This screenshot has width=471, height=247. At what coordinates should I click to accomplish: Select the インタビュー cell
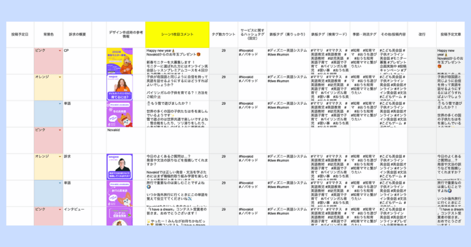coord(77,216)
